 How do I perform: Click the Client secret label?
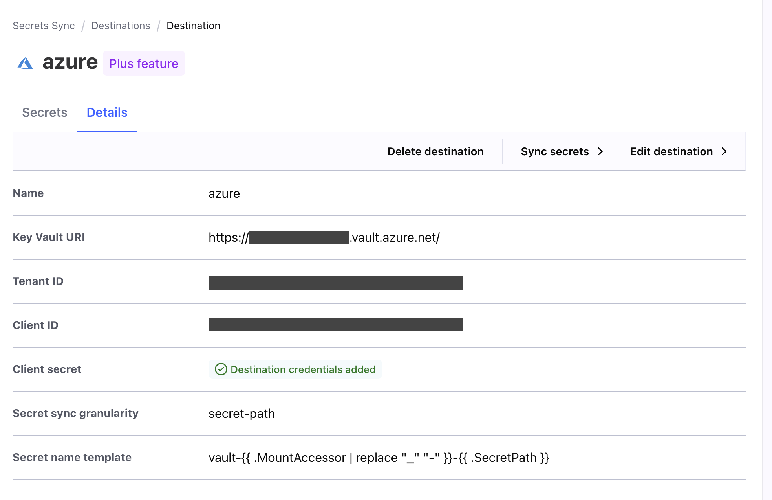coord(47,369)
